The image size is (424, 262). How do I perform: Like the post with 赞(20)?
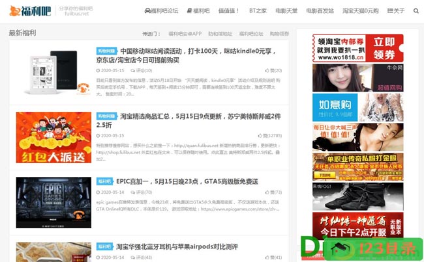273,71
